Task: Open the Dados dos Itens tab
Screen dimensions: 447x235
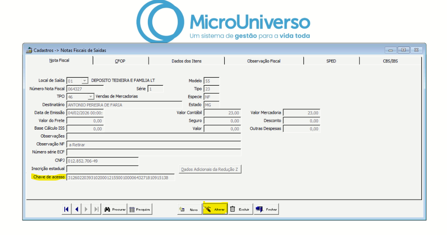Action: coord(187,61)
